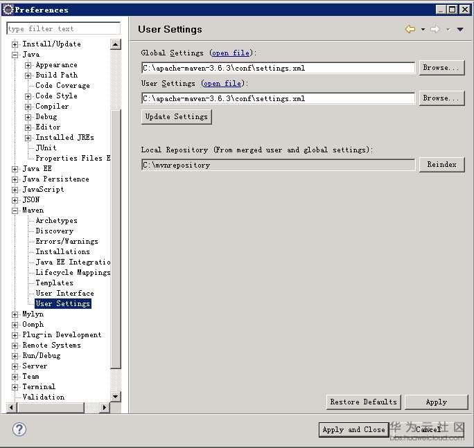Click the type filter text field
Viewport: 474px width, 448px height.
click(63, 28)
